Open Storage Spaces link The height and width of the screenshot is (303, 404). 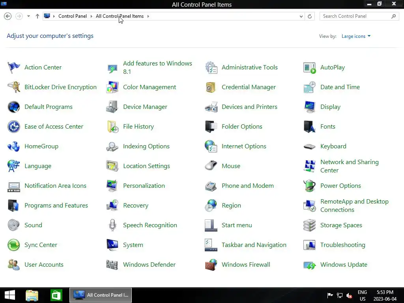(341, 225)
